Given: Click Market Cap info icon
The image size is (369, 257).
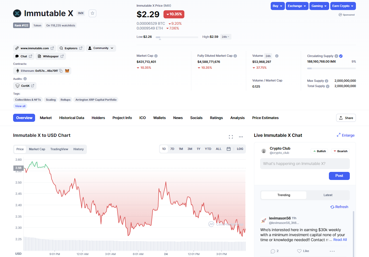Looking at the screenshot, I should pos(156,56).
